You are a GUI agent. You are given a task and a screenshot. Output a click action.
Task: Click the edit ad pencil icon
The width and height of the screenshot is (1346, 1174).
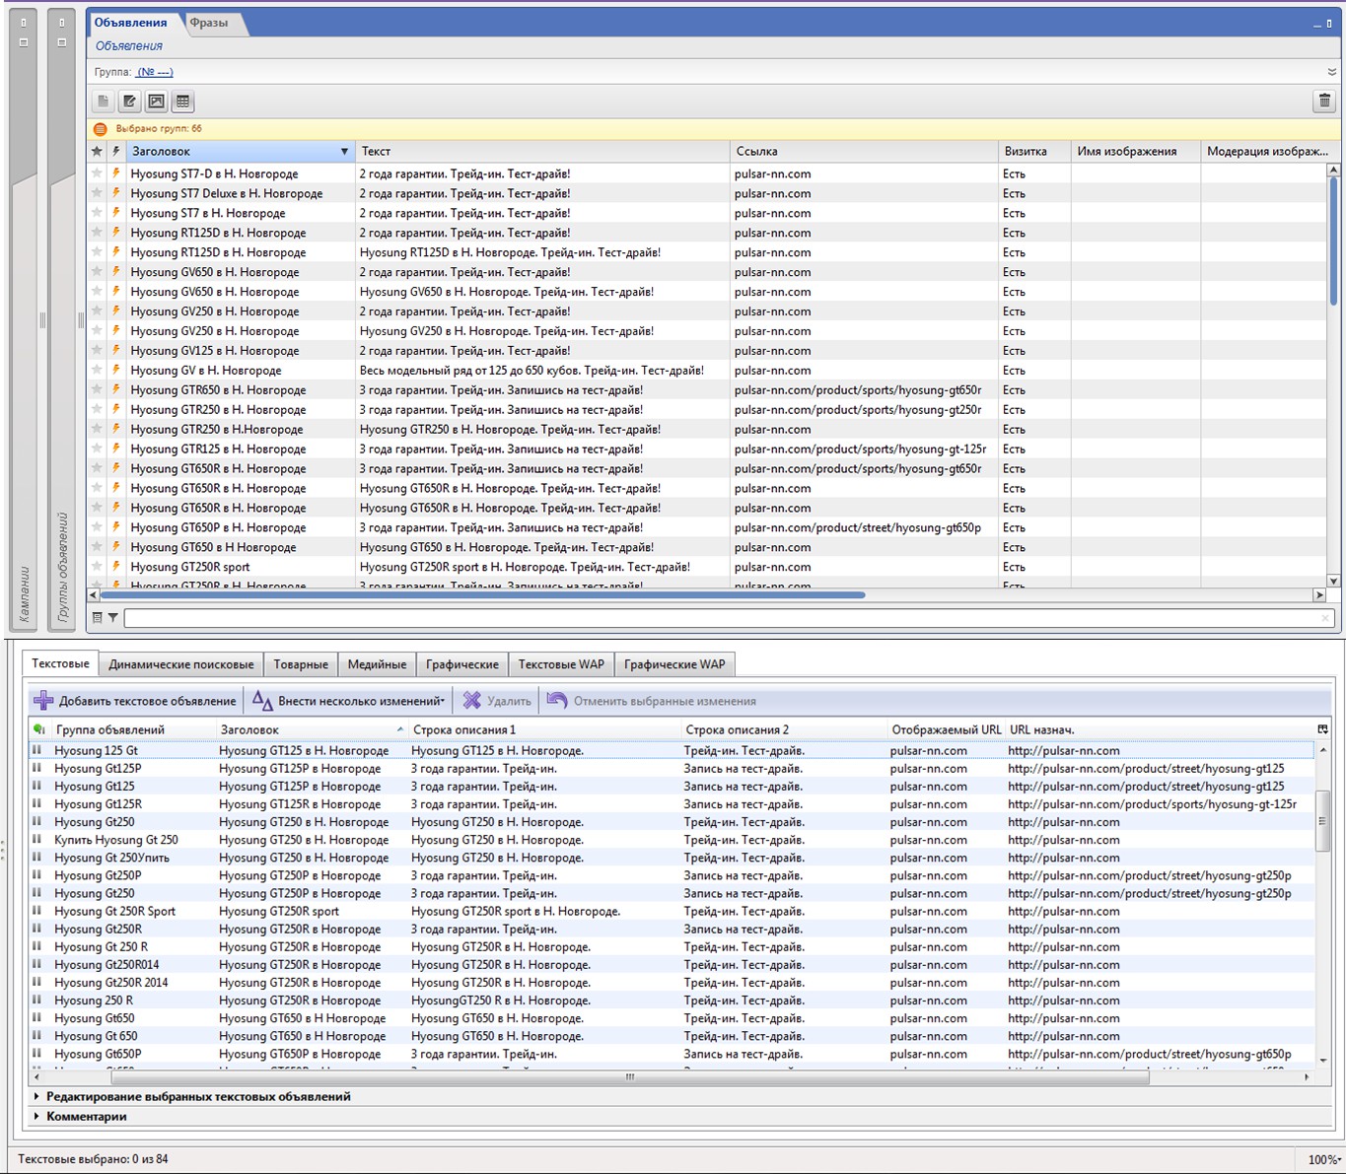tap(129, 102)
